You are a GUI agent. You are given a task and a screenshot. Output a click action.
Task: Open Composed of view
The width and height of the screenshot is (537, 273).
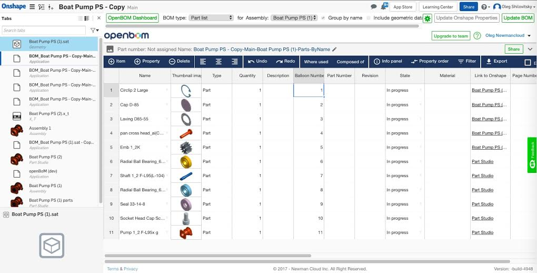click(x=350, y=62)
